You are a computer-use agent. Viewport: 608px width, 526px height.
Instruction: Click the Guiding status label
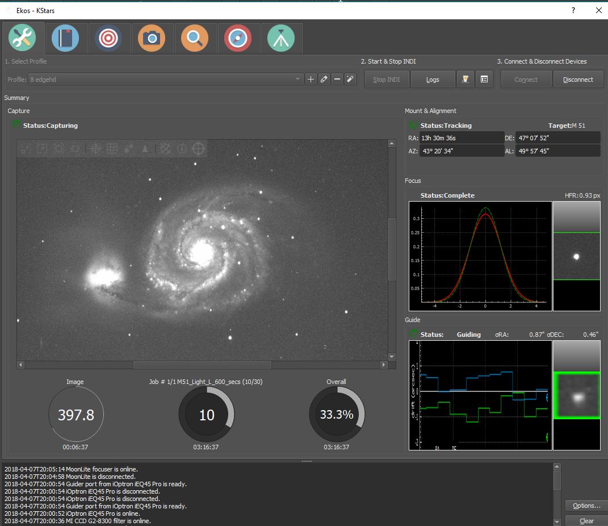(x=468, y=335)
